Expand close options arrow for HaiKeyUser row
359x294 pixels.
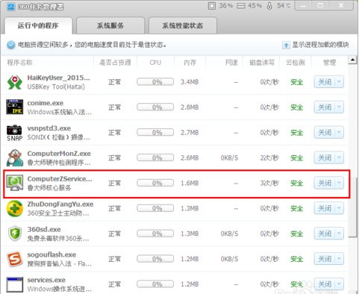pos(339,82)
